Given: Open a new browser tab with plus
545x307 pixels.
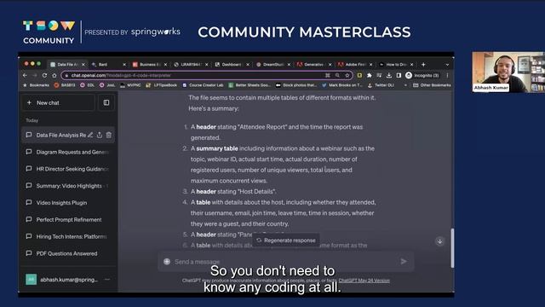Looking at the screenshot, I should (x=423, y=65).
